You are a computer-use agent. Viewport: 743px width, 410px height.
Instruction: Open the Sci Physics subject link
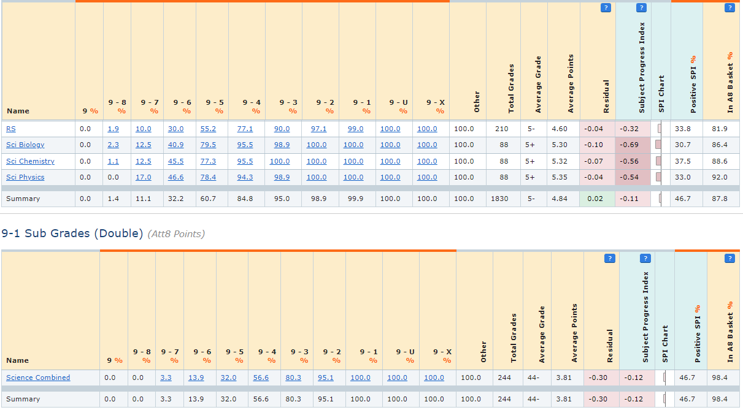tap(25, 177)
